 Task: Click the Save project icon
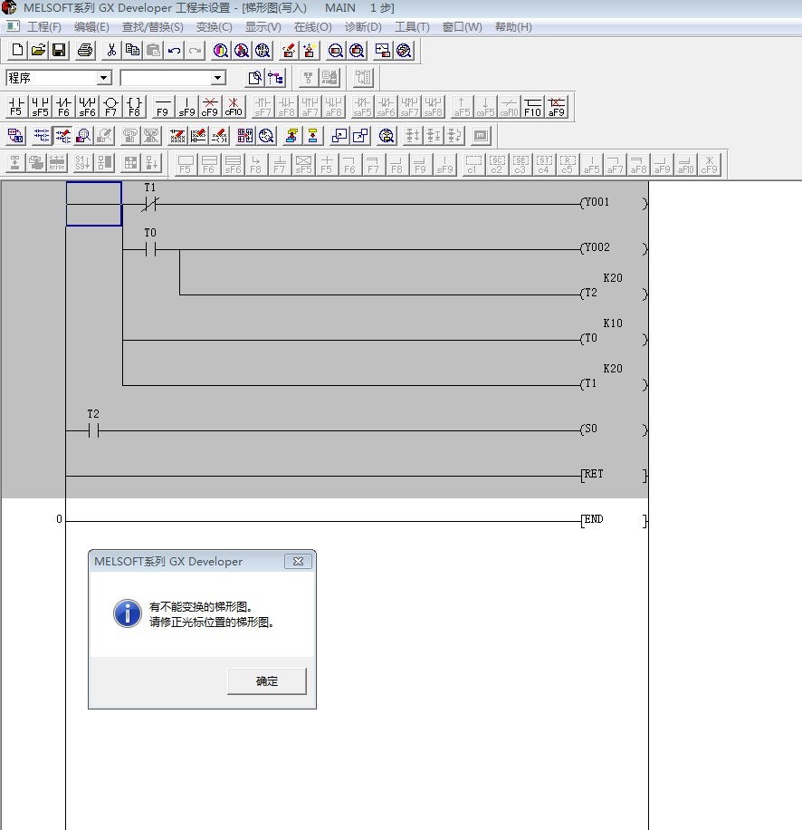[x=59, y=51]
